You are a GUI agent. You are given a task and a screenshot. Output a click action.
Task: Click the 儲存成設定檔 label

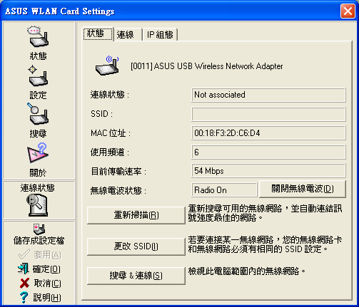39,241
